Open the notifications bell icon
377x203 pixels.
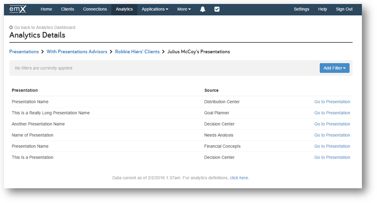[203, 9]
